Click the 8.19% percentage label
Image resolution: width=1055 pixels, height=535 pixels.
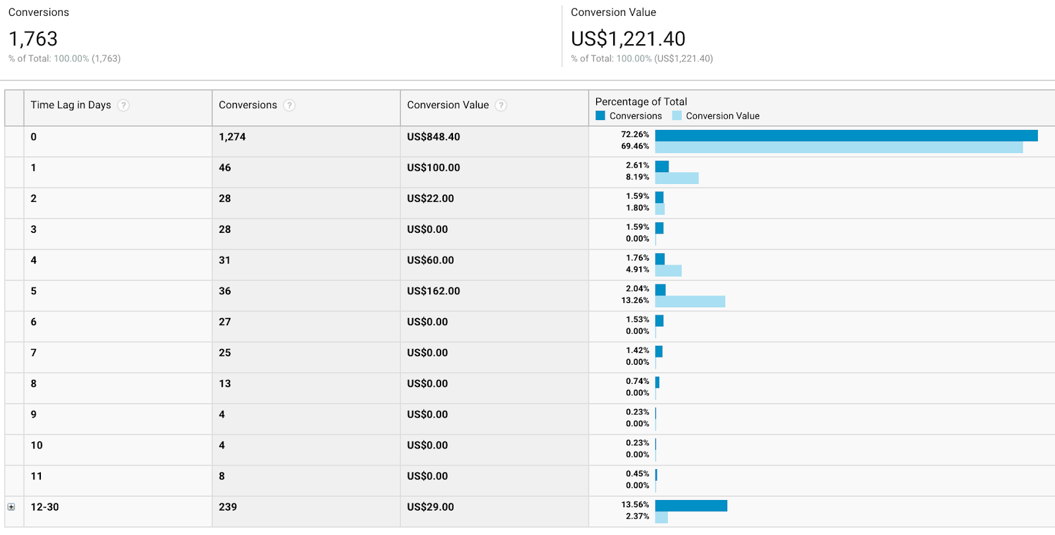pyautogui.click(x=638, y=177)
